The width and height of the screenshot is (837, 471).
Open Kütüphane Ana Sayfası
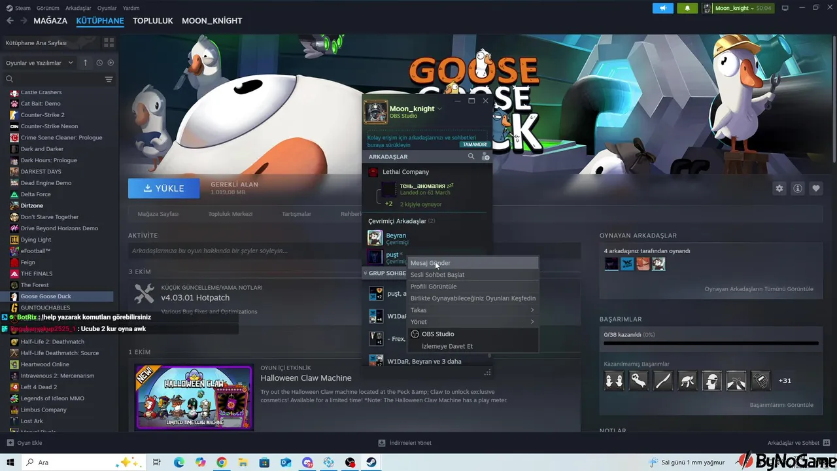tap(36, 43)
